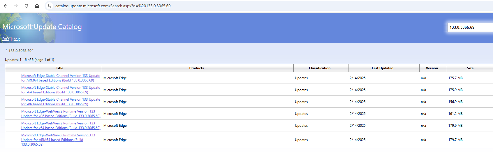Viewport: 493px width, 152px height.
Task: Click the size value 175.7 MB
Action: click(455, 78)
